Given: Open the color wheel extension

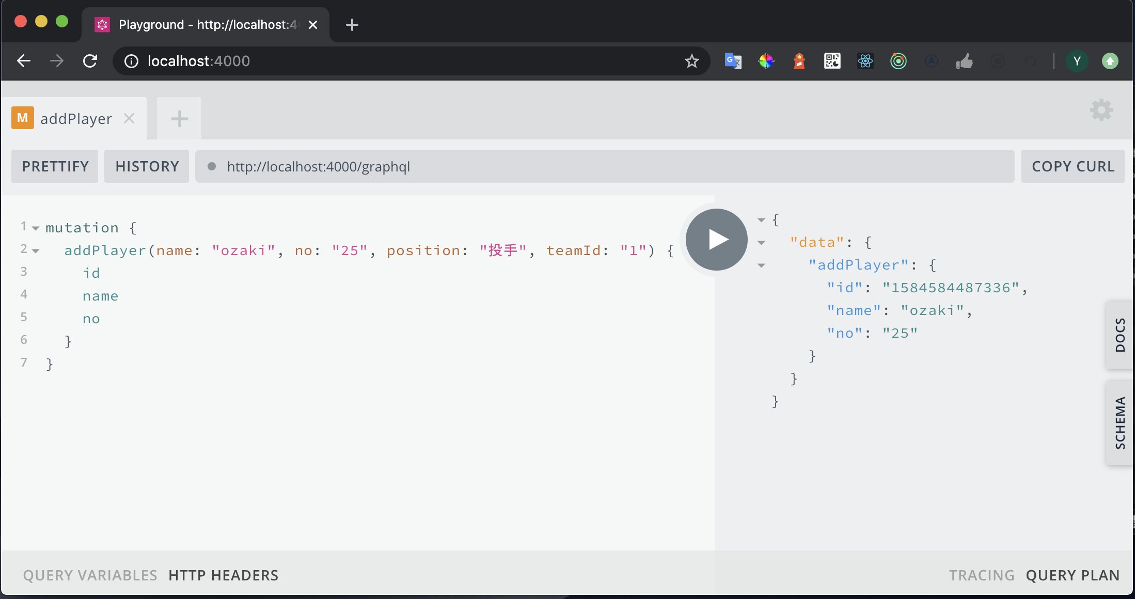Looking at the screenshot, I should (x=766, y=61).
